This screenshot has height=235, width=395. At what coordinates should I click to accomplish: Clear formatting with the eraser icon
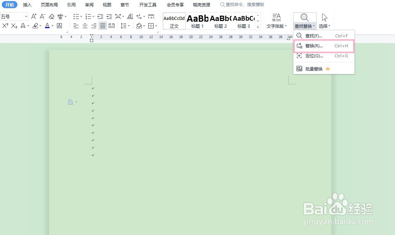point(52,17)
